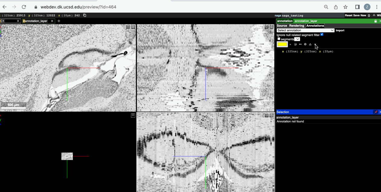
Task: Click New in the top bar
Action: coord(363,15)
